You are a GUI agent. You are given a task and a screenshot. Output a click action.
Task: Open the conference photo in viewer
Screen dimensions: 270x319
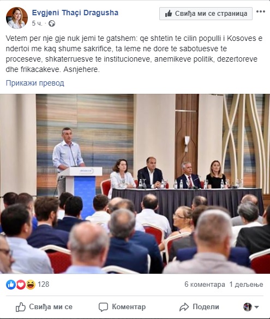(x=135, y=184)
